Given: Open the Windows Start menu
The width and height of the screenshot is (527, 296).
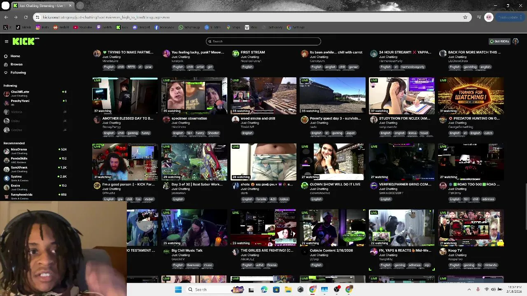Looking at the screenshot, I should point(178,289).
